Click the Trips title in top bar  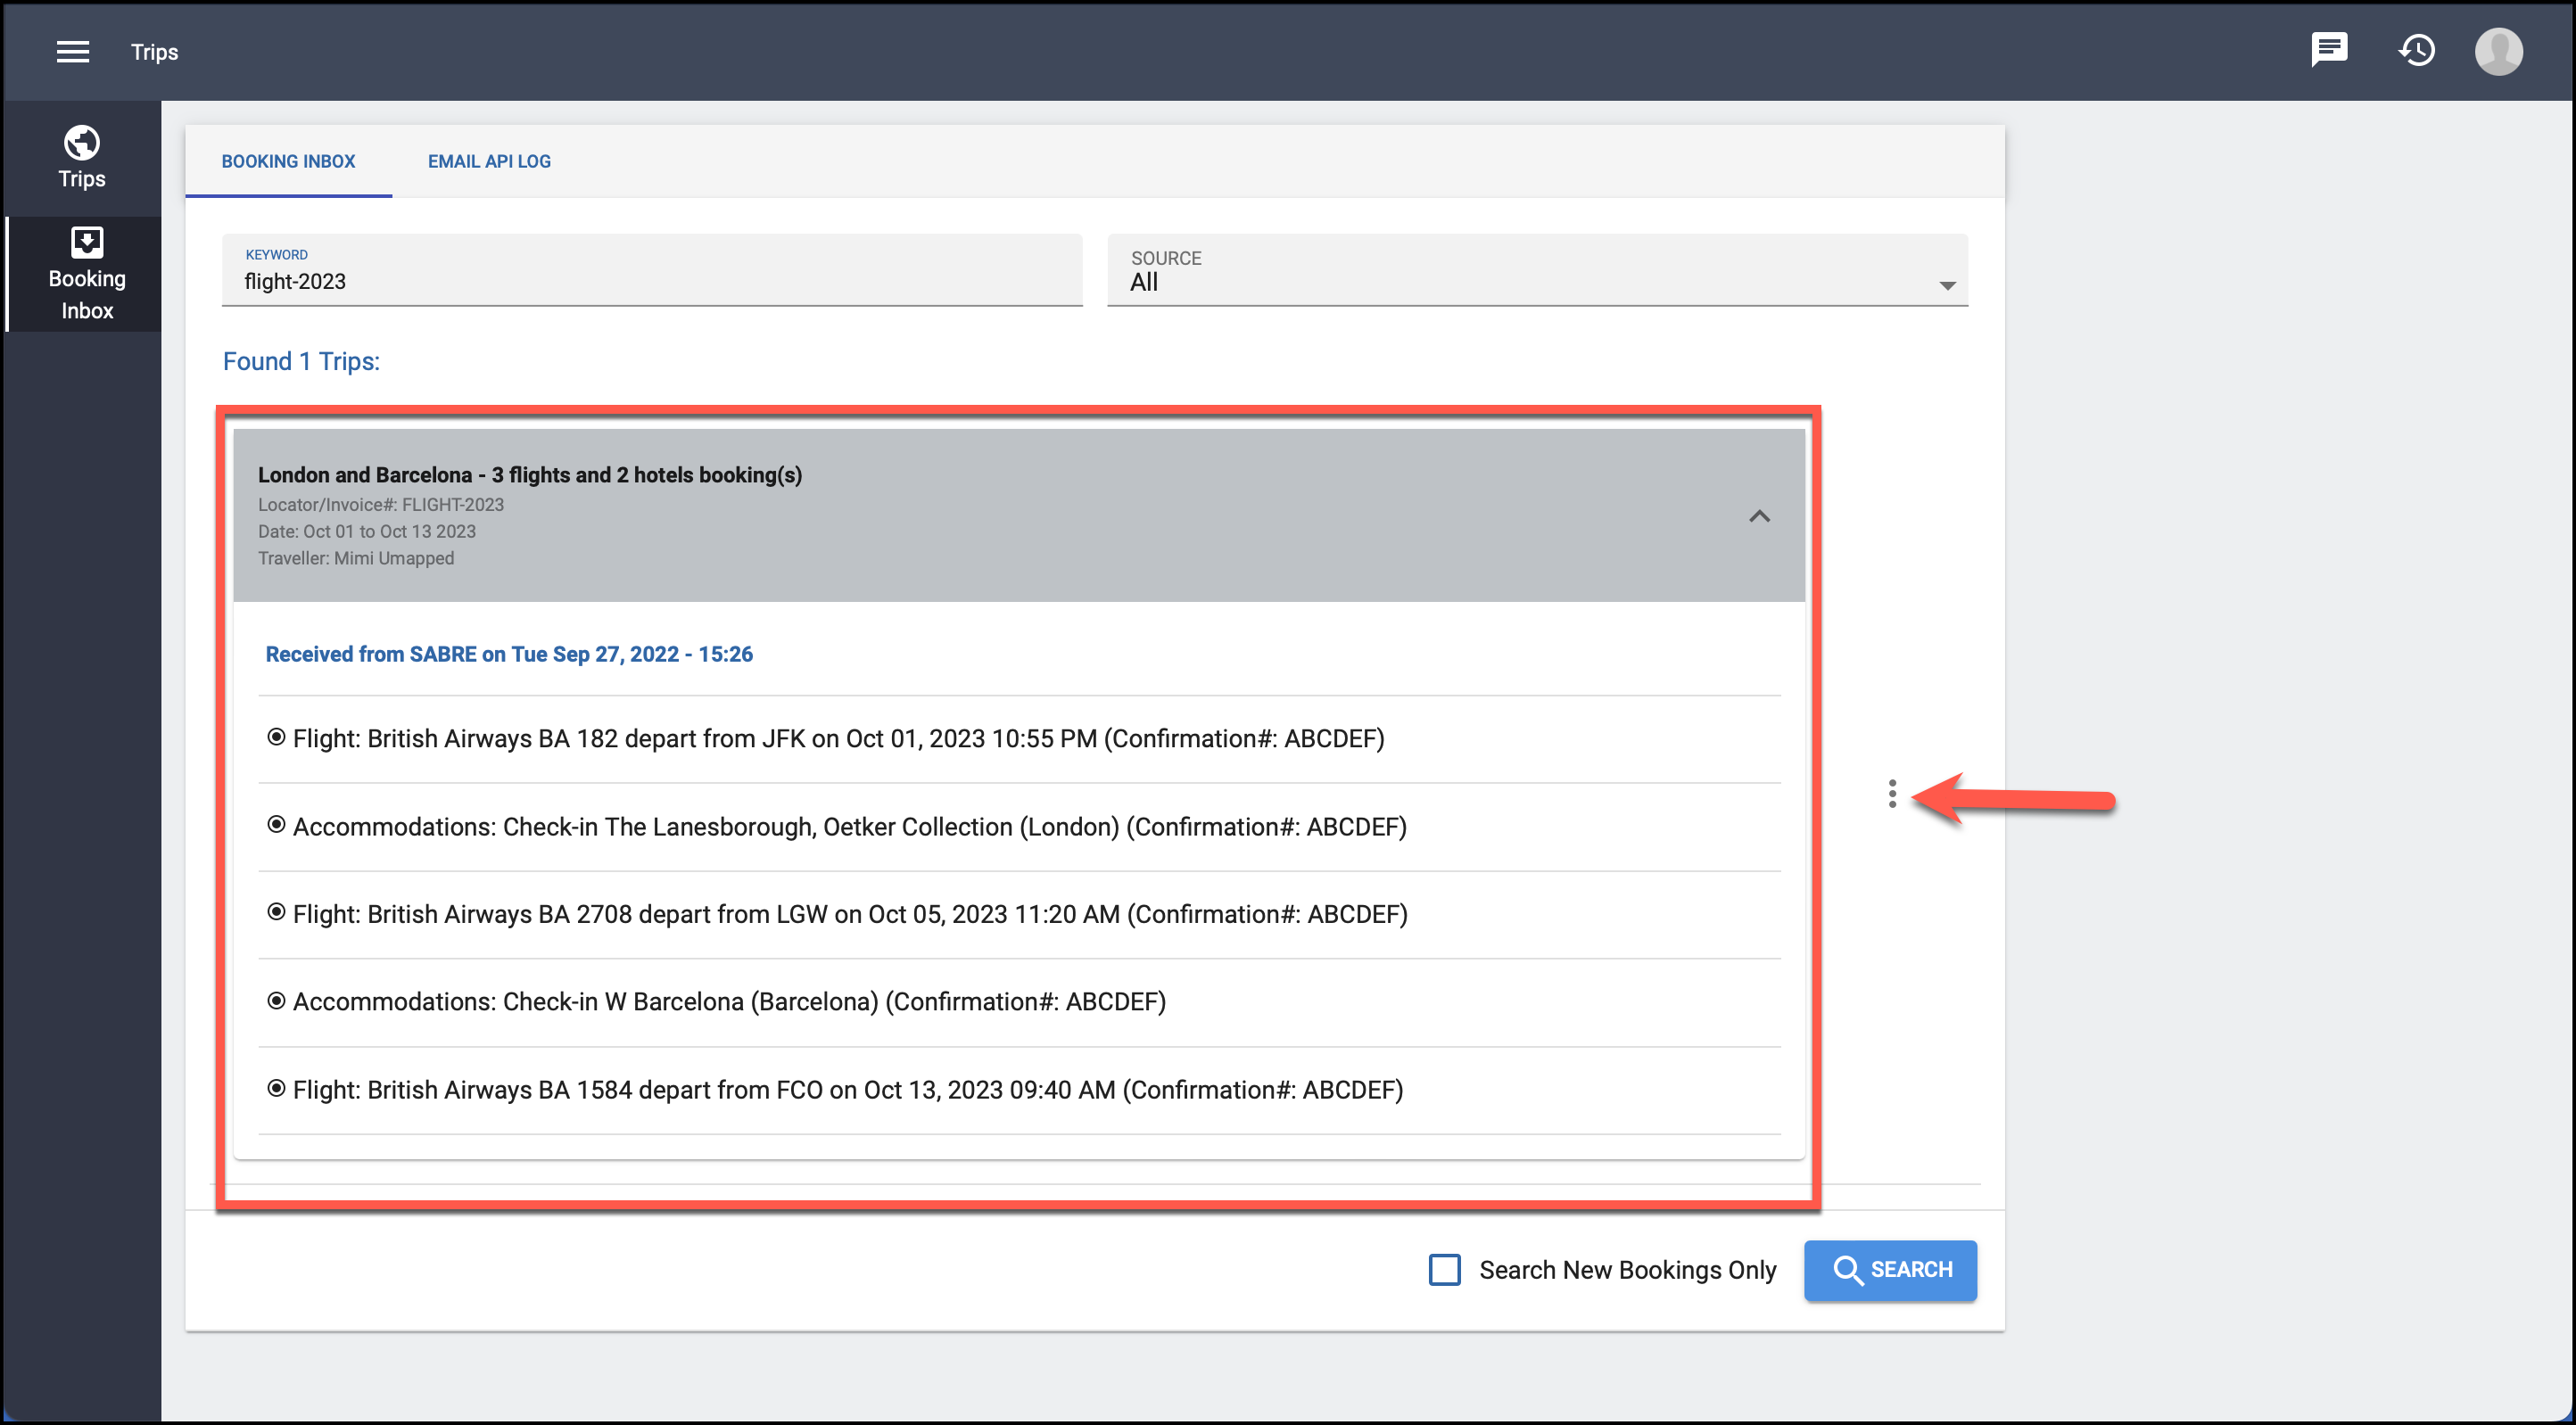coord(154,52)
